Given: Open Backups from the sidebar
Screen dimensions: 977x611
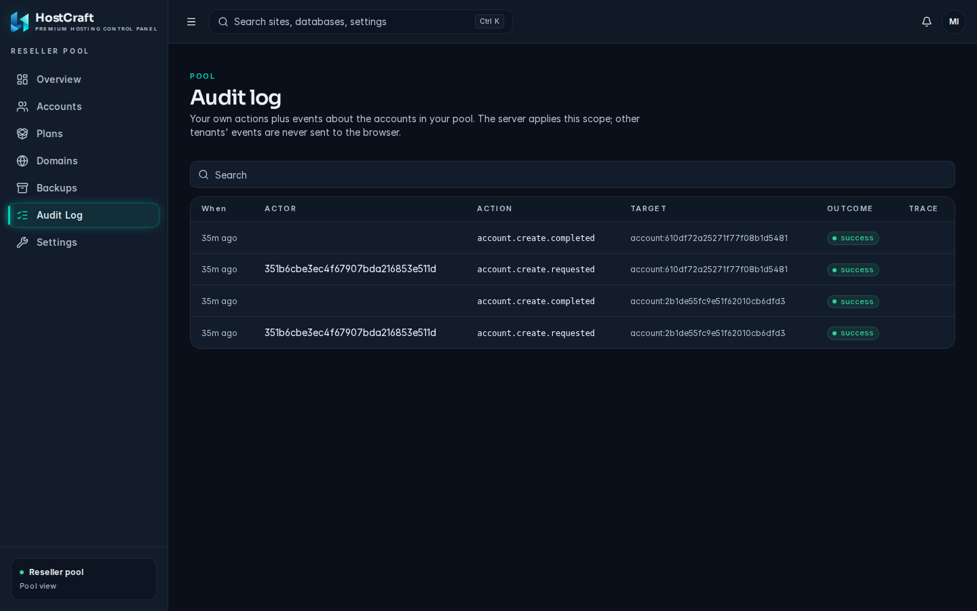Looking at the screenshot, I should 84,188.
